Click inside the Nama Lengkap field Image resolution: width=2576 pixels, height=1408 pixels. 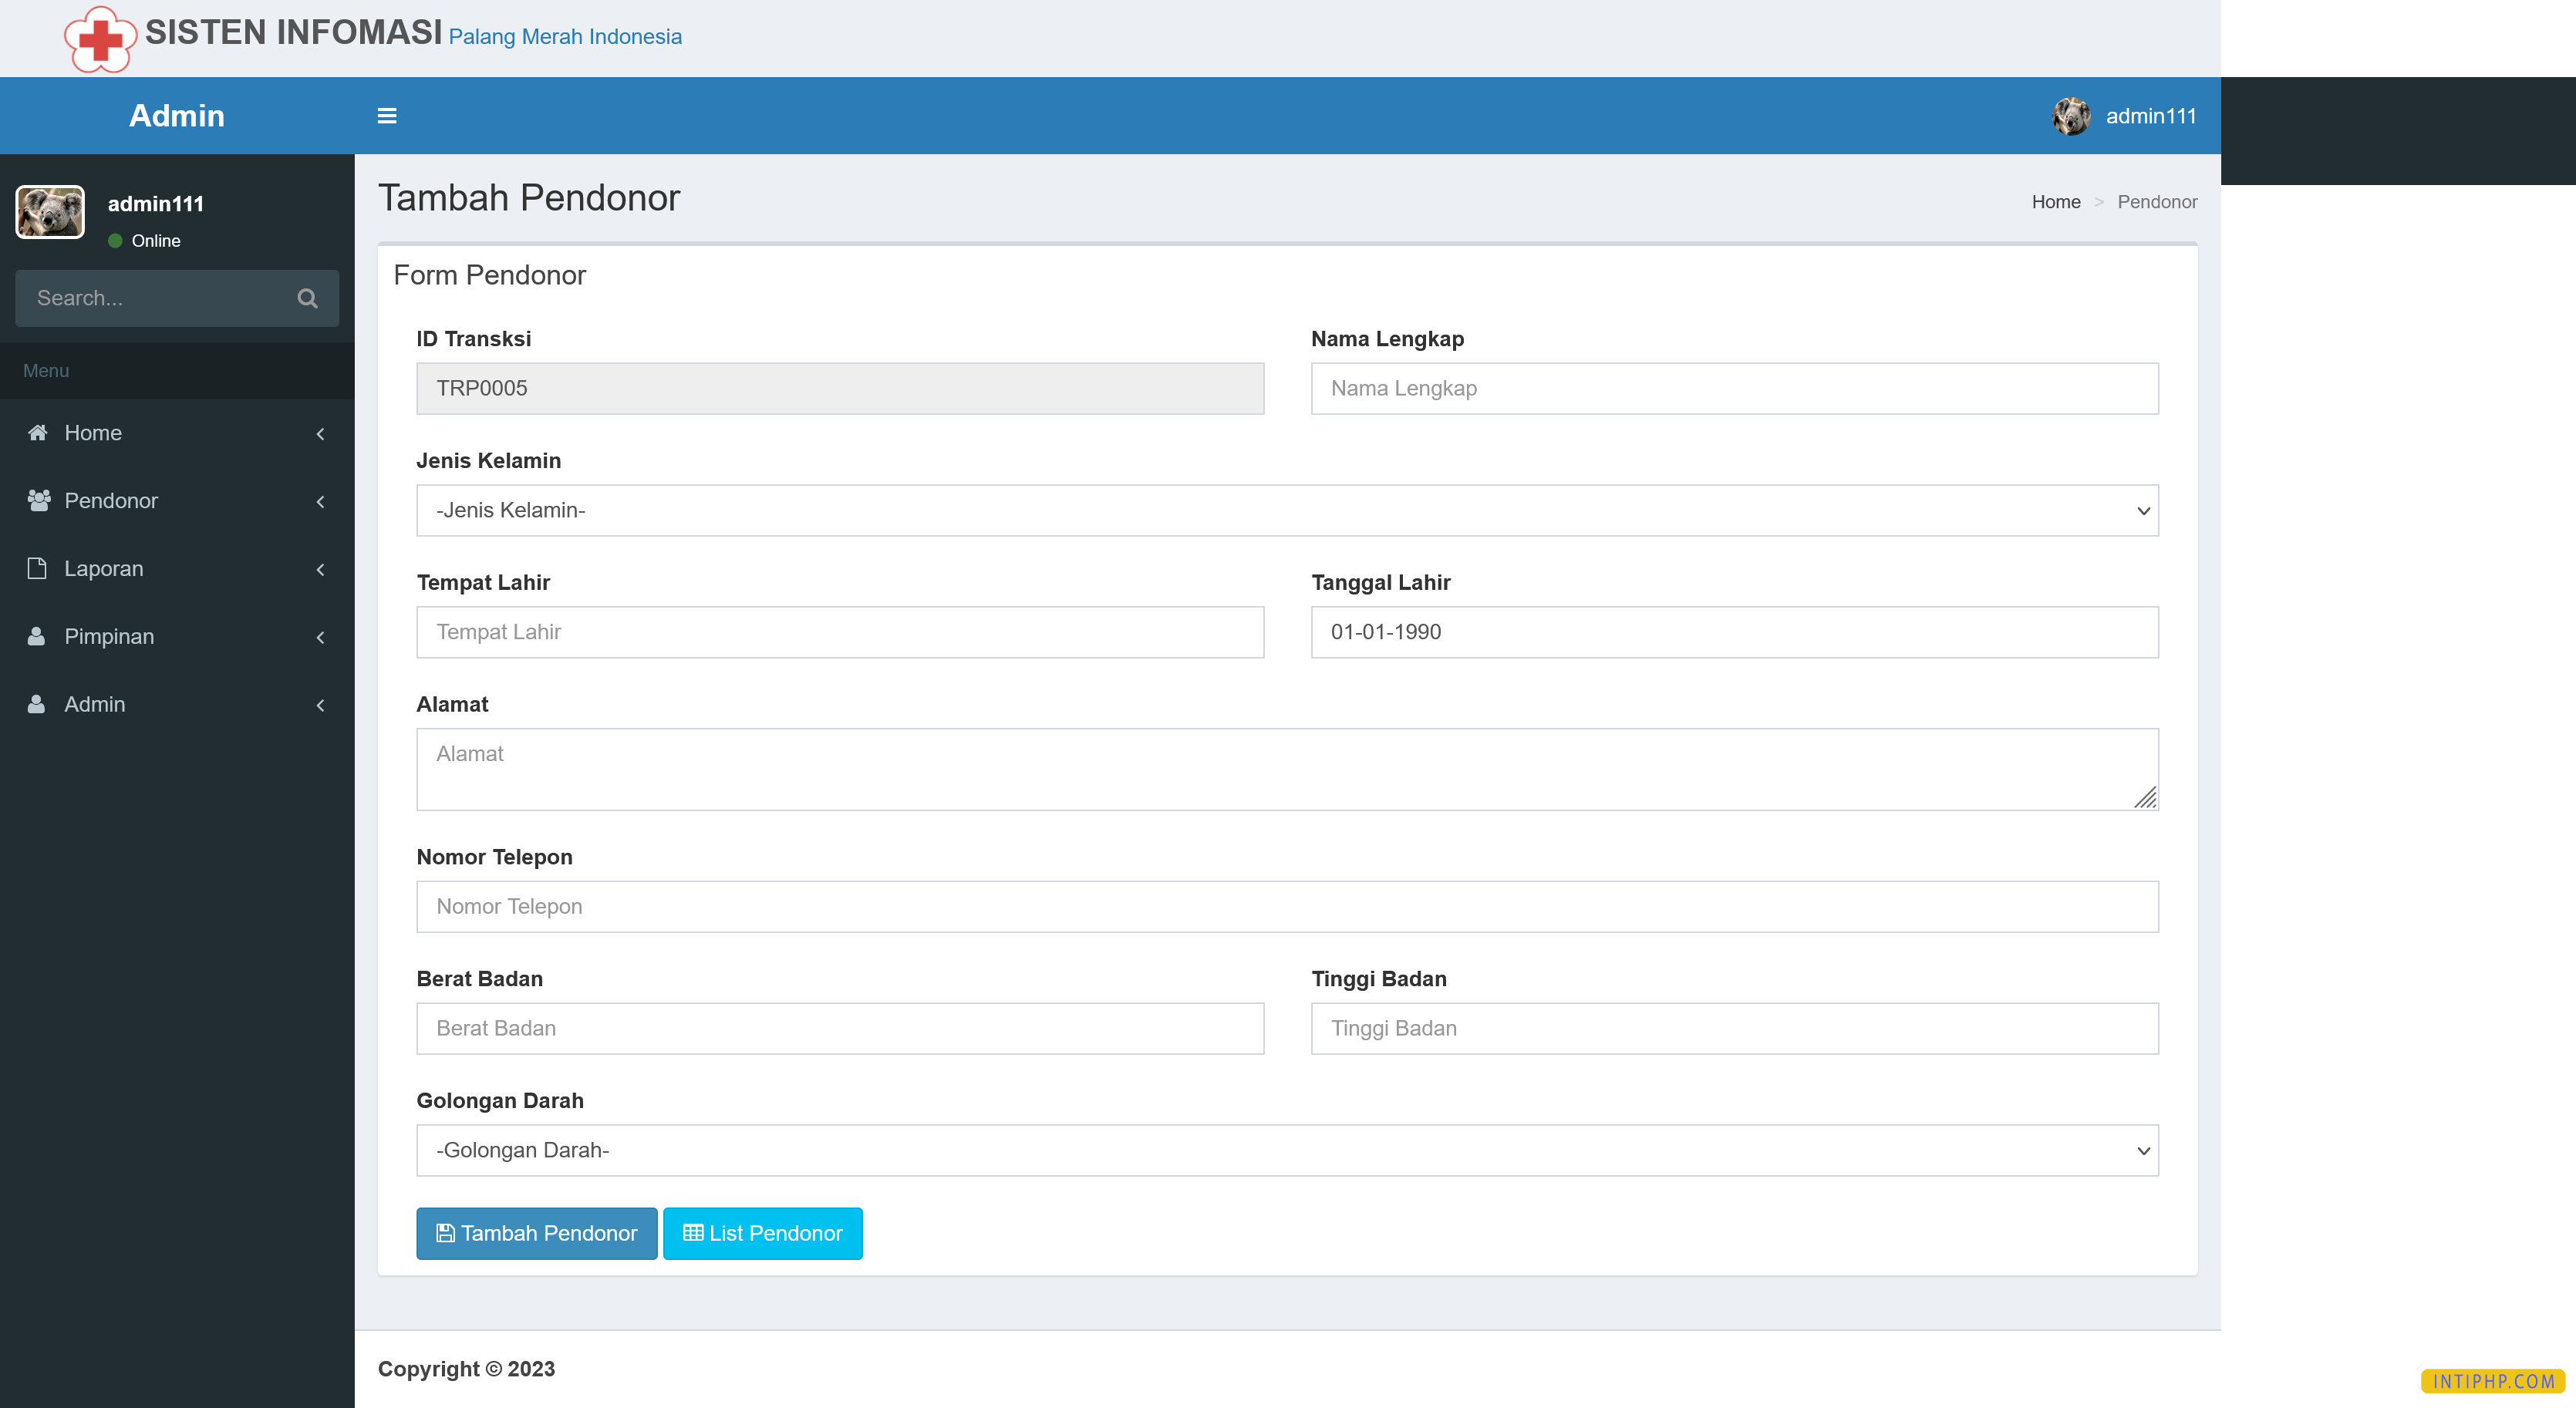(1734, 388)
